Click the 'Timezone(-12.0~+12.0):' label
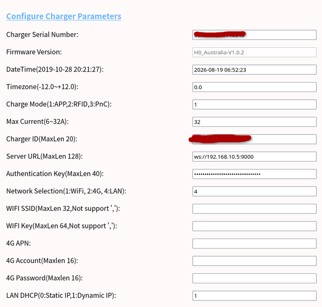The width and height of the screenshot is (322, 307). [42, 87]
